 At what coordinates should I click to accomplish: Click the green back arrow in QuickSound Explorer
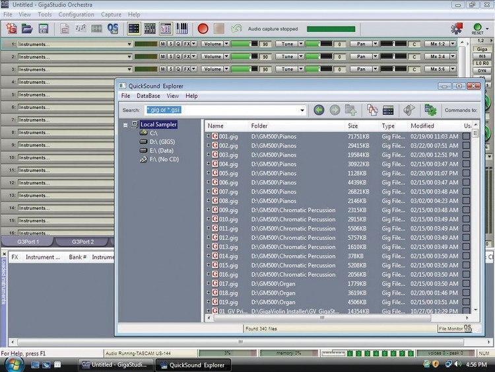(x=319, y=110)
